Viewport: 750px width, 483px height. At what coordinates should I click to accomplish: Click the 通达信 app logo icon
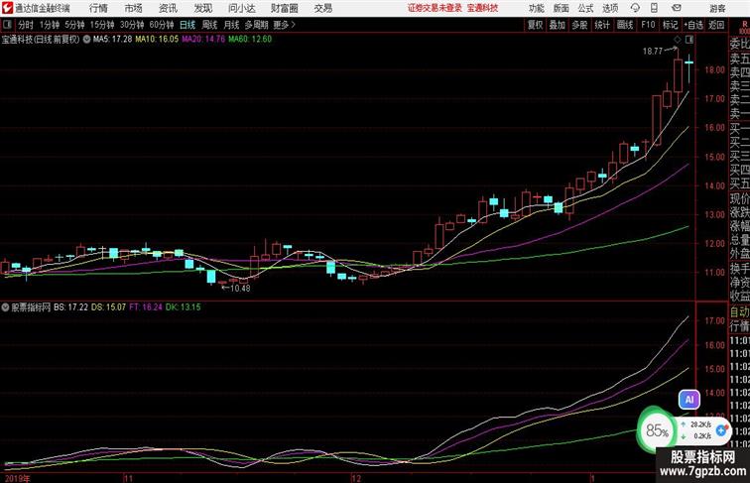coord(7,8)
